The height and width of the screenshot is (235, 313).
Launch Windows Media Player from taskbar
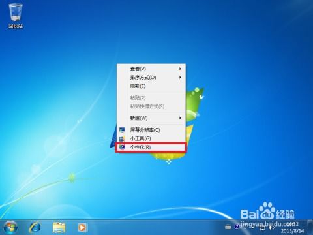point(83,228)
